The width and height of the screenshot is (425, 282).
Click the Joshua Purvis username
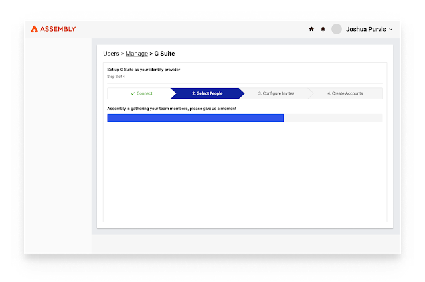[366, 29]
